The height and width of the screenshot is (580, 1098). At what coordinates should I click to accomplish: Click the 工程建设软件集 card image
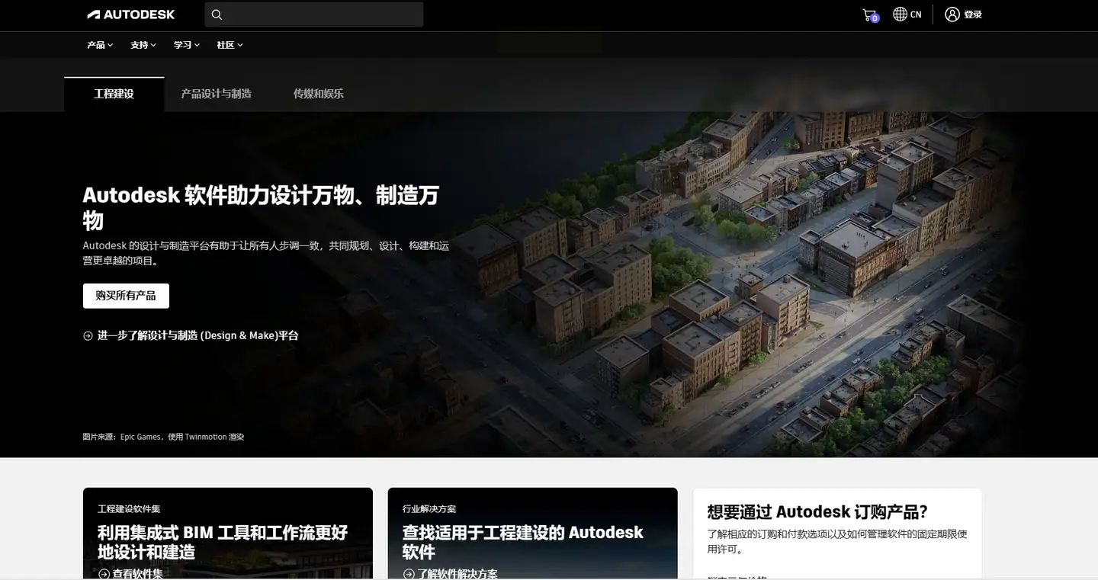coord(228,534)
